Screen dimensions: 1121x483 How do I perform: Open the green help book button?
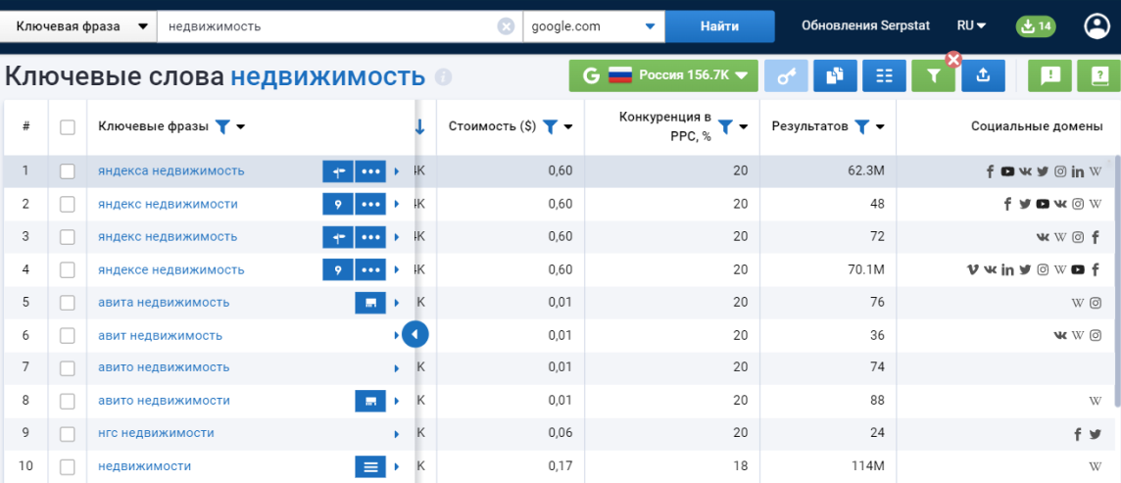(x=1098, y=75)
